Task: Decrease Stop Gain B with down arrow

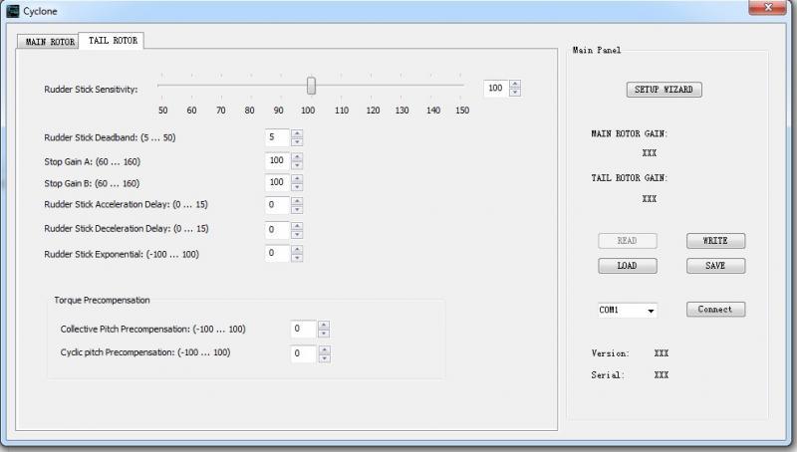Action: pos(297,187)
